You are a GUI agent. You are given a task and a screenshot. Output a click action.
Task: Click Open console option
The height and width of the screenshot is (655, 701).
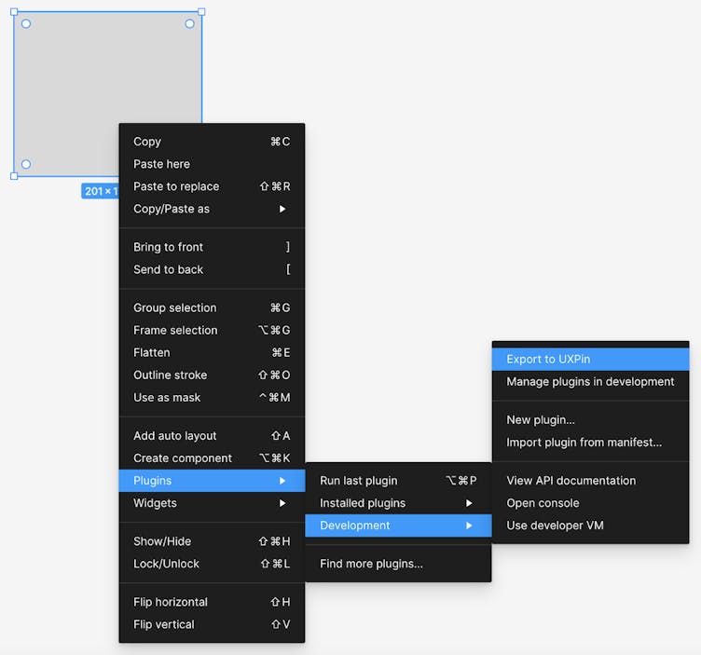pos(590,503)
